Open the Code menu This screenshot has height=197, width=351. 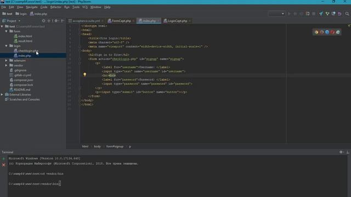(44, 7)
